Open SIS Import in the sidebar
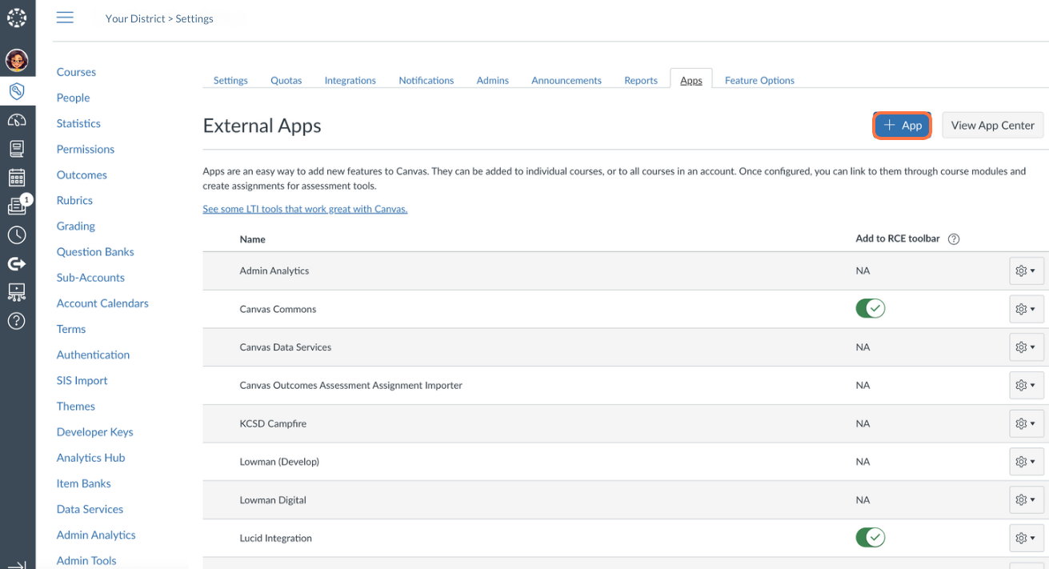Viewport: 1049px width, 569px height. [82, 380]
